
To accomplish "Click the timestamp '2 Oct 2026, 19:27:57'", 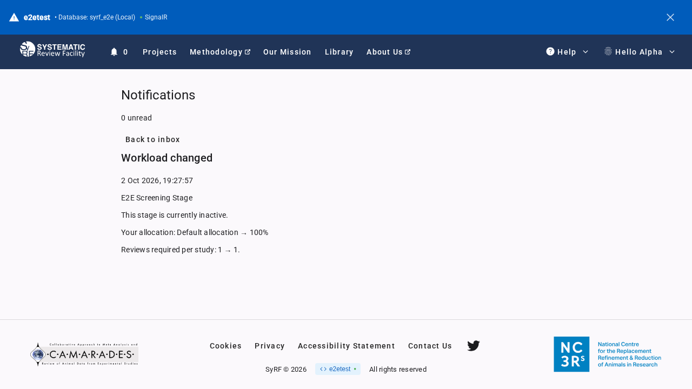I will tap(157, 180).
